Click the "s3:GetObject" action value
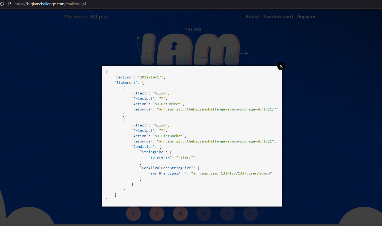This screenshot has height=226, width=382. pos(168,104)
